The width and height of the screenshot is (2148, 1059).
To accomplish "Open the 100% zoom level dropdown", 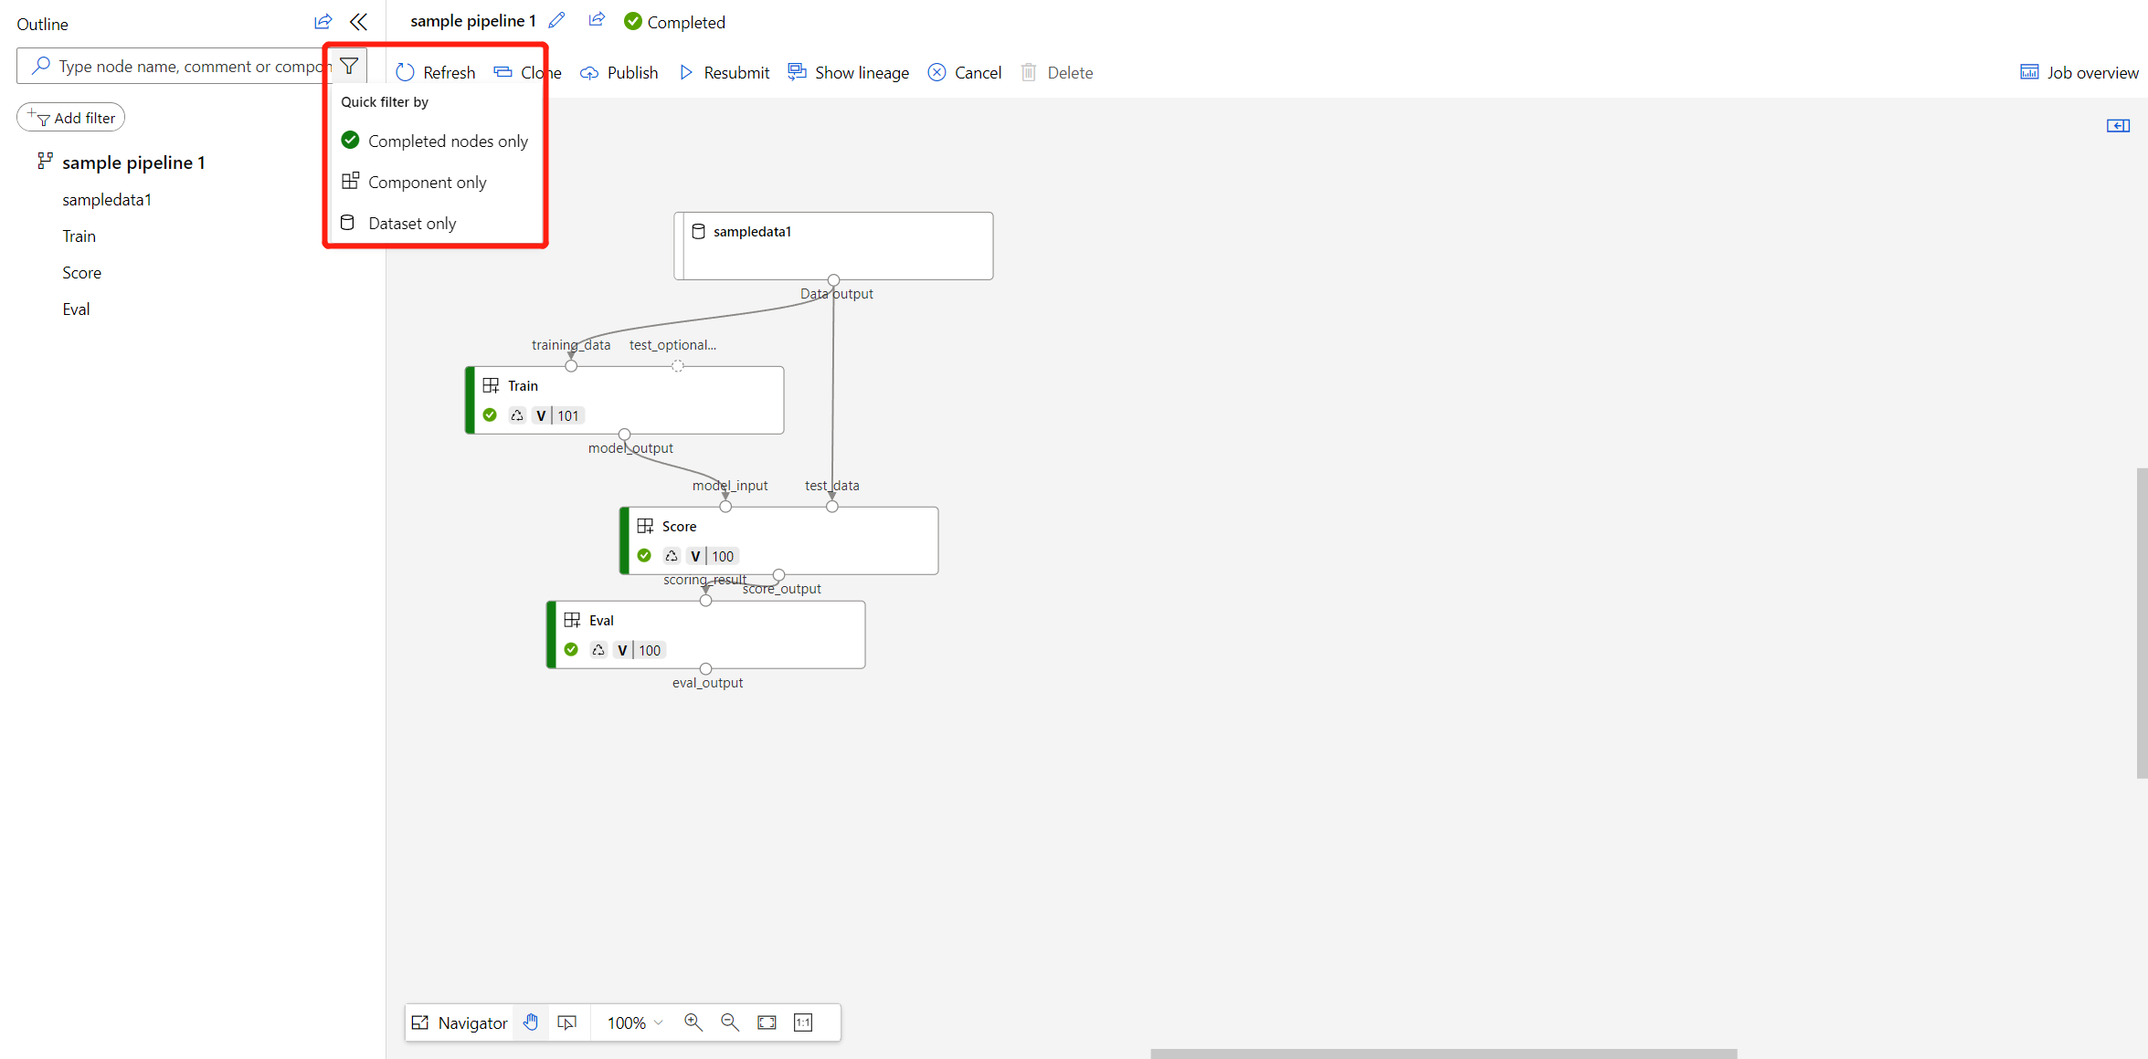I will pos(635,1022).
